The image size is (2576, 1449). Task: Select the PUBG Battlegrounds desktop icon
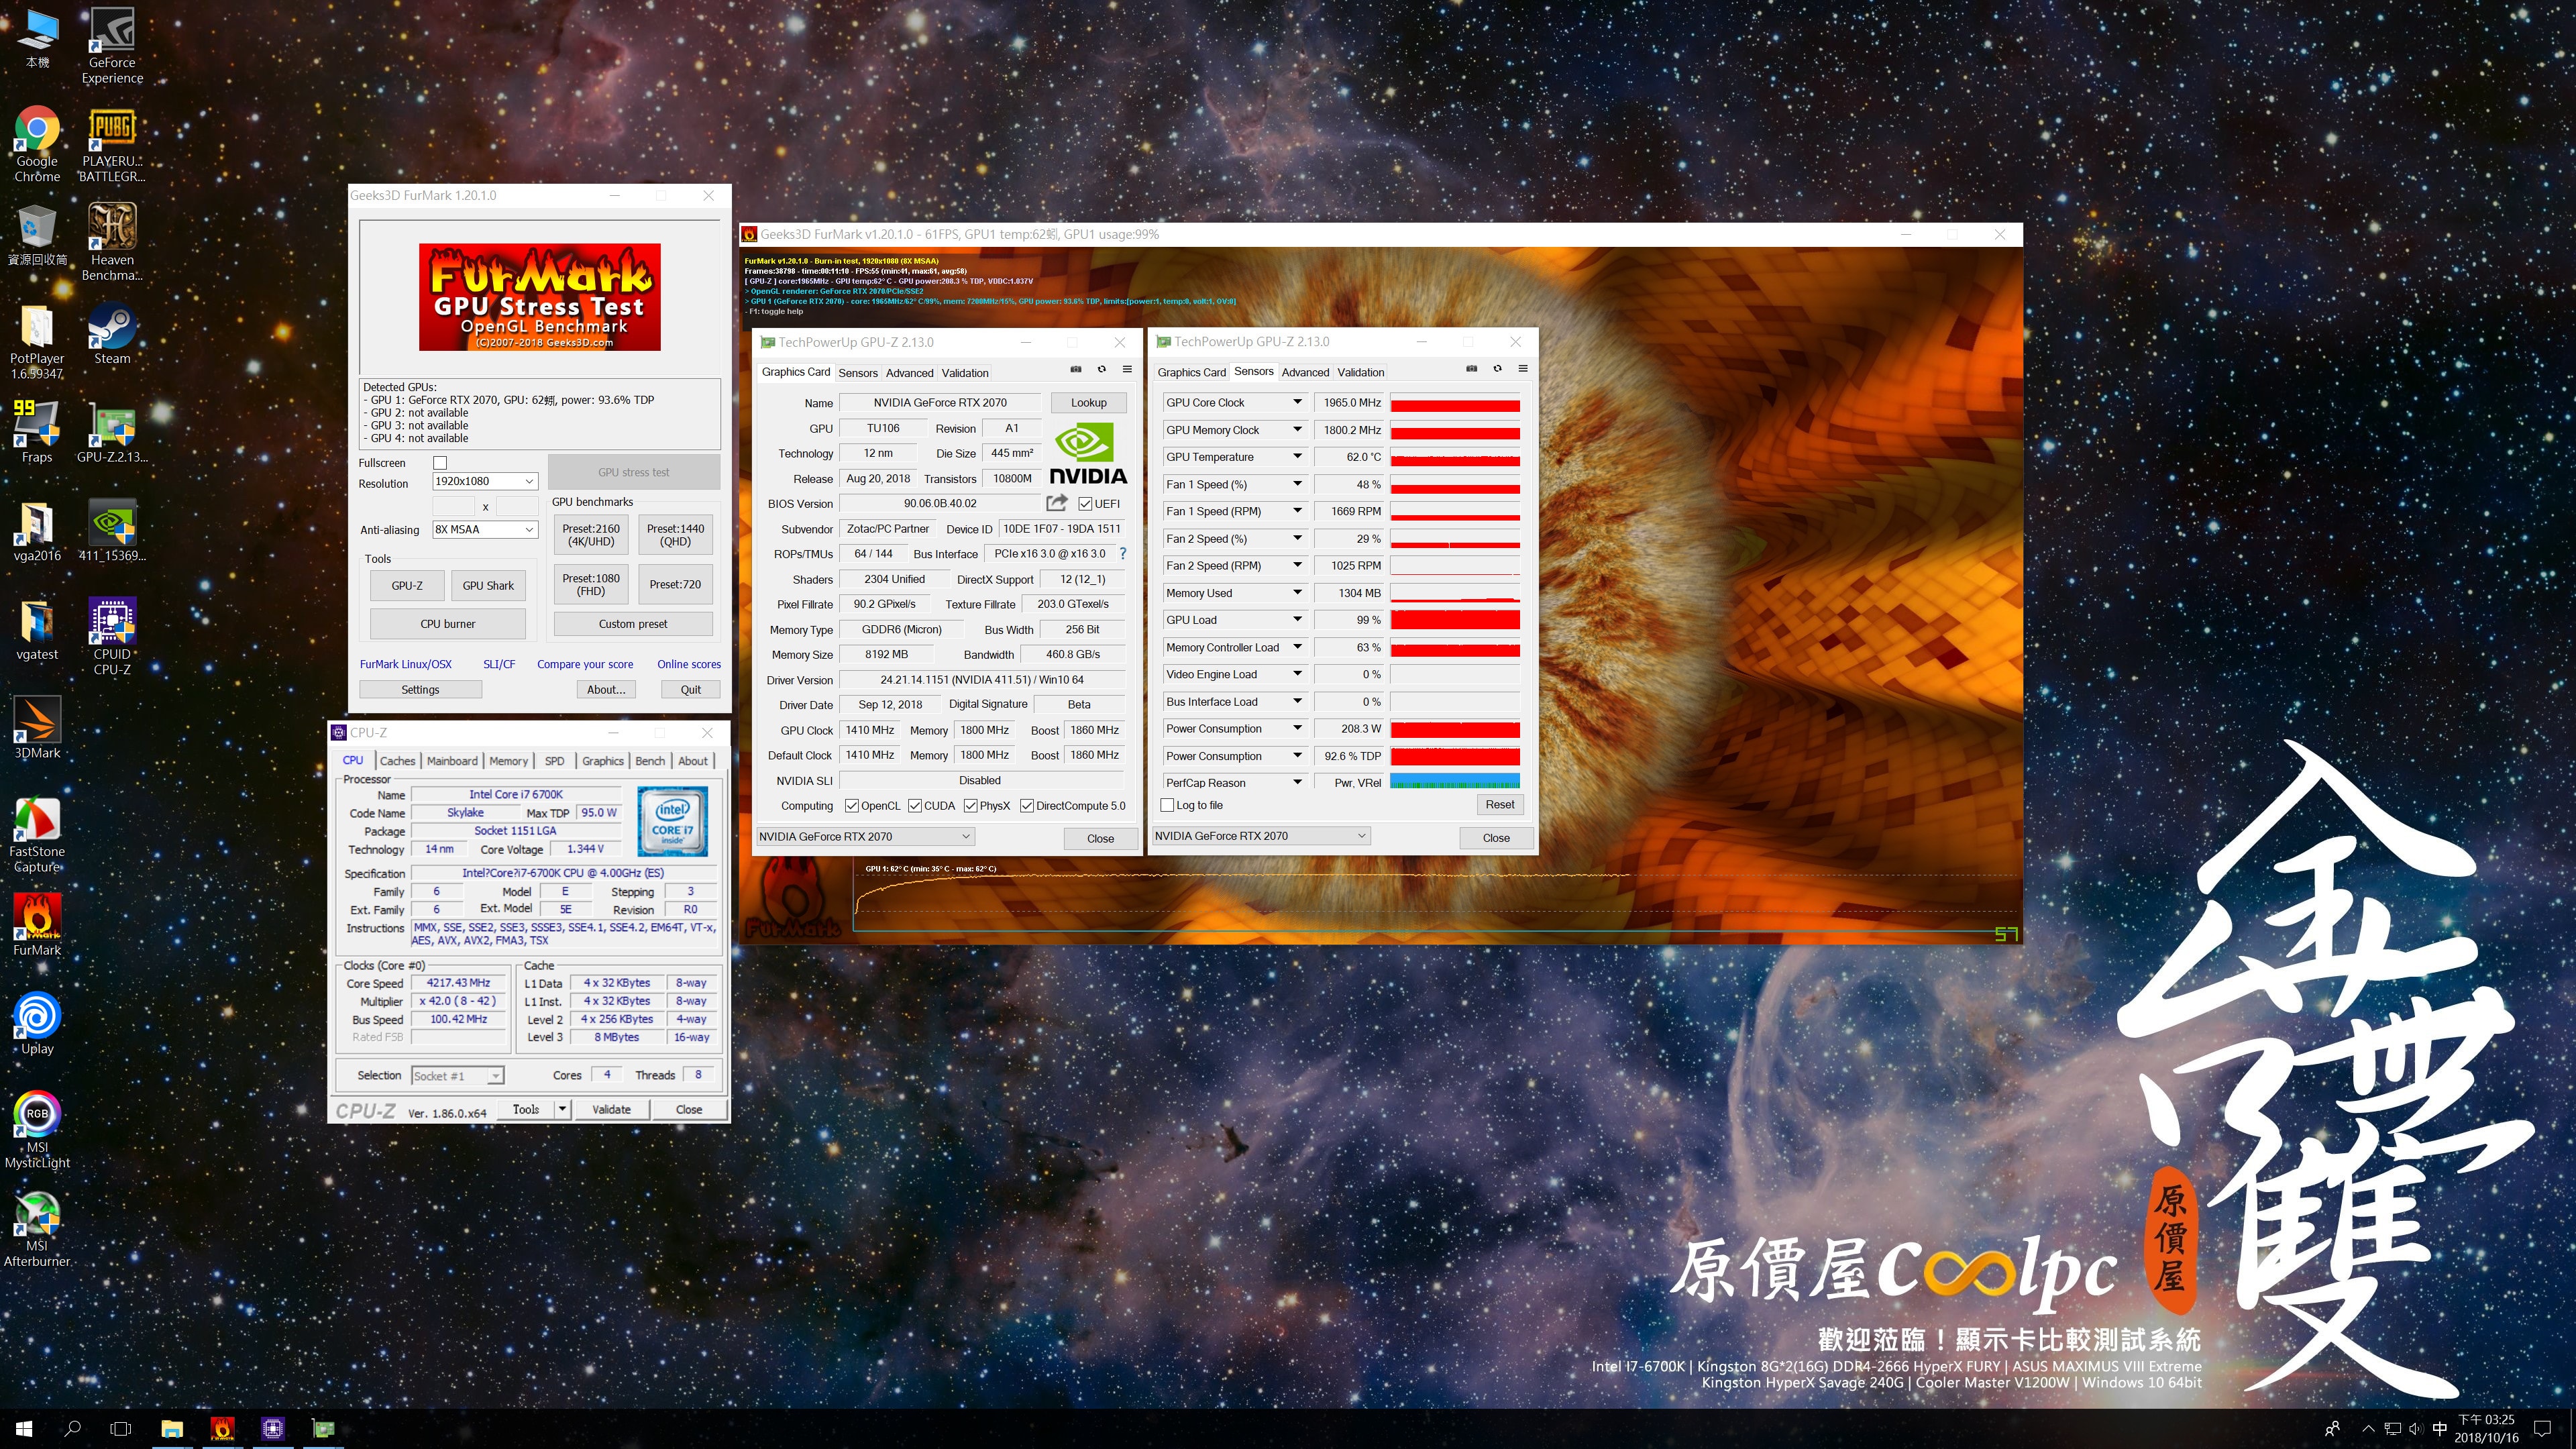pos(112,144)
